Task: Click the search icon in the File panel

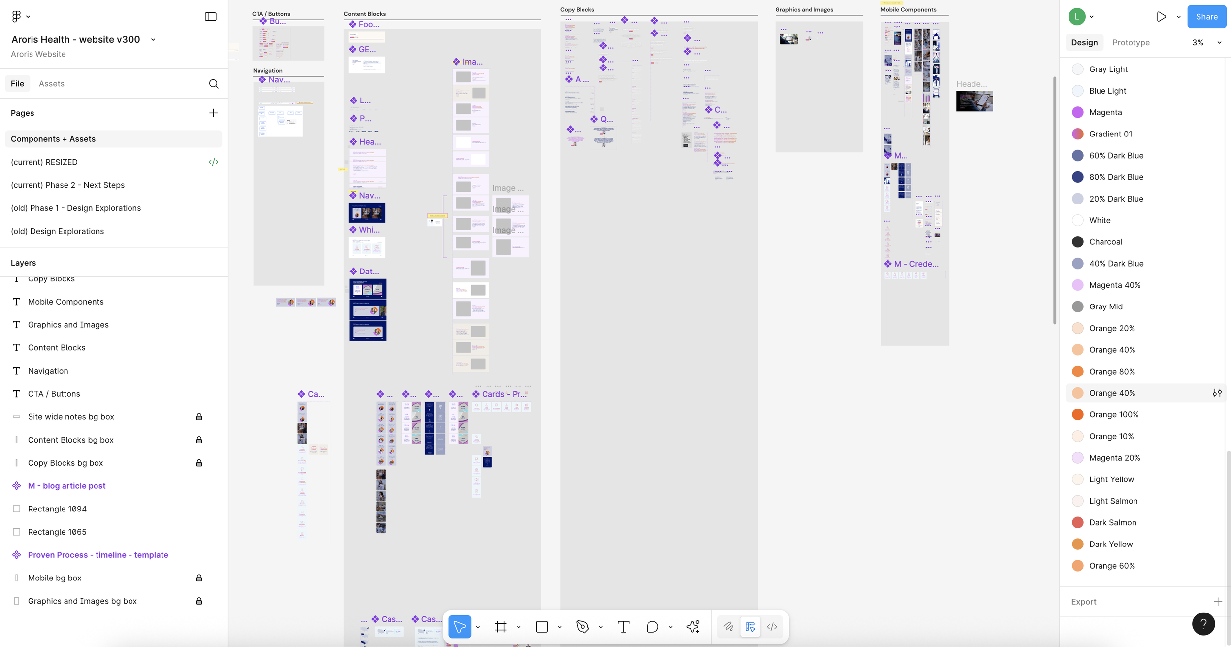Action: tap(213, 84)
